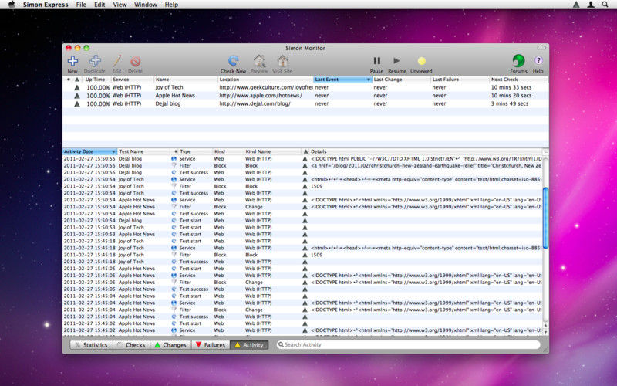
Task: Click the activity scrollbar down arrow
Action: 545,332
